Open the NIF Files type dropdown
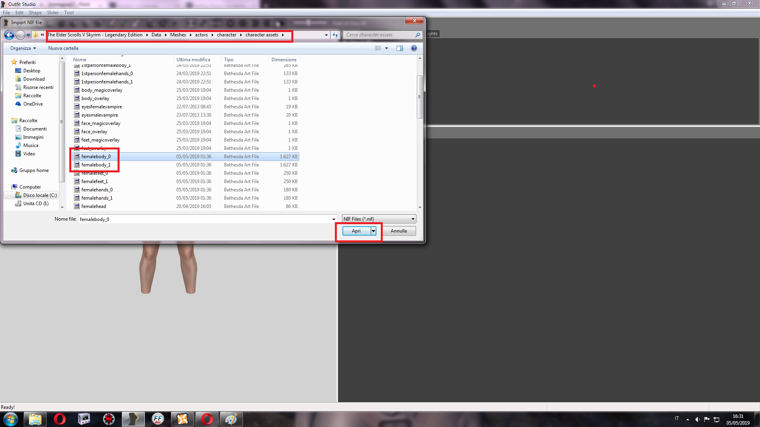The image size is (760, 427). pyautogui.click(x=379, y=219)
